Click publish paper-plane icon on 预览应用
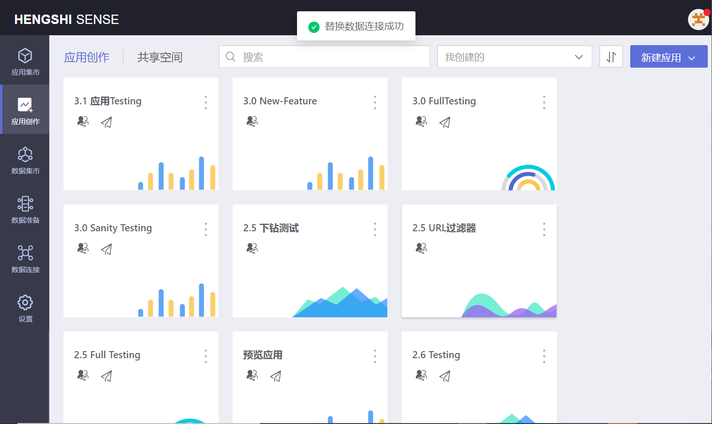Image resolution: width=712 pixels, height=424 pixels. point(276,376)
